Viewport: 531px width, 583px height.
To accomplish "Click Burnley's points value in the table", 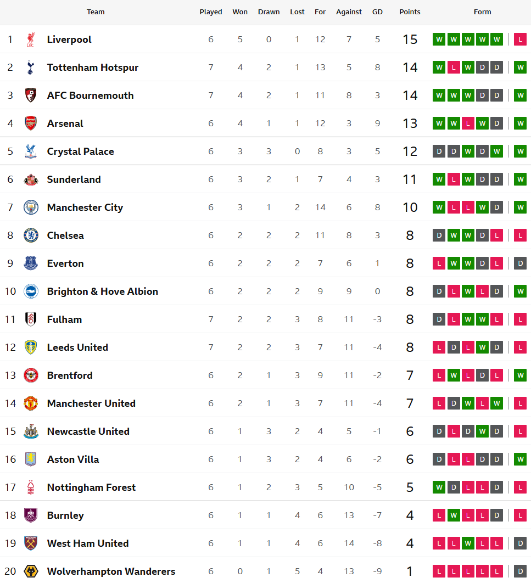I will pos(410,515).
